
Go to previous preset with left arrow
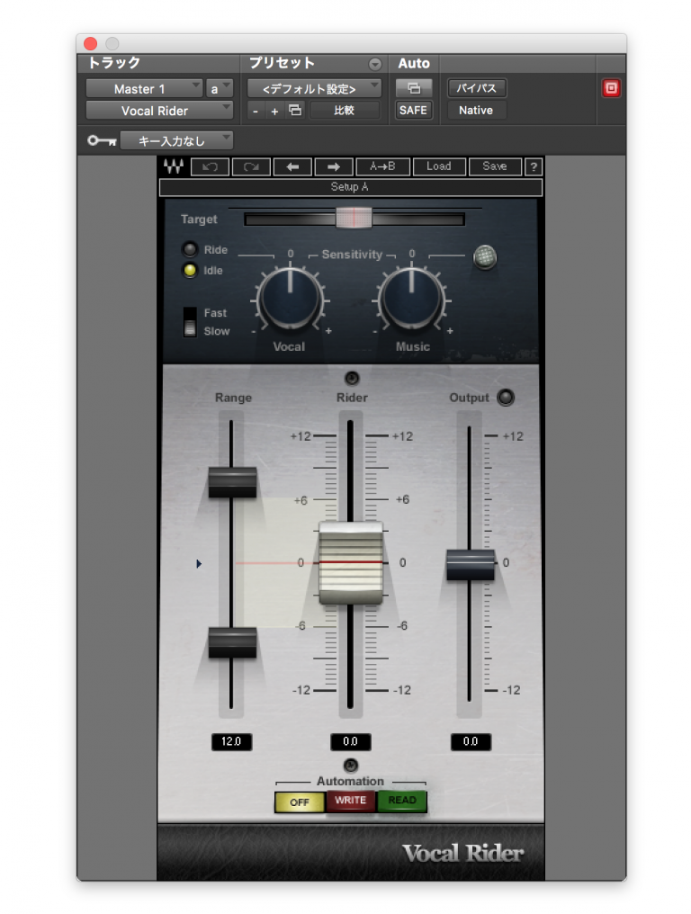tap(292, 166)
